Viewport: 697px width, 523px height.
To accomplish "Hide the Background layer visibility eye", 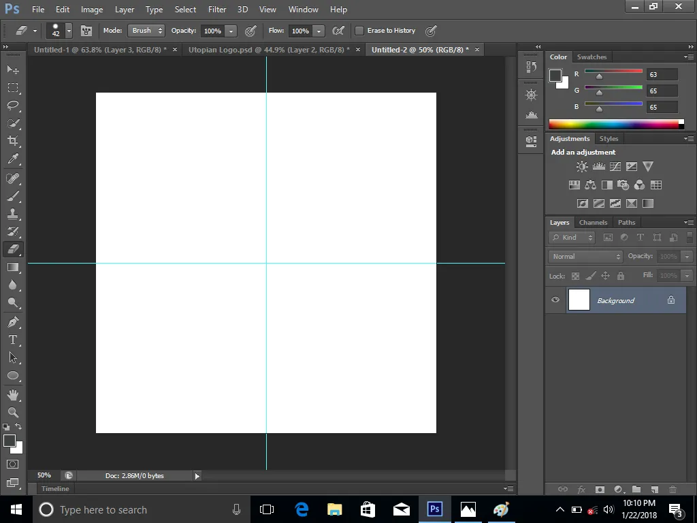I will pyautogui.click(x=555, y=300).
